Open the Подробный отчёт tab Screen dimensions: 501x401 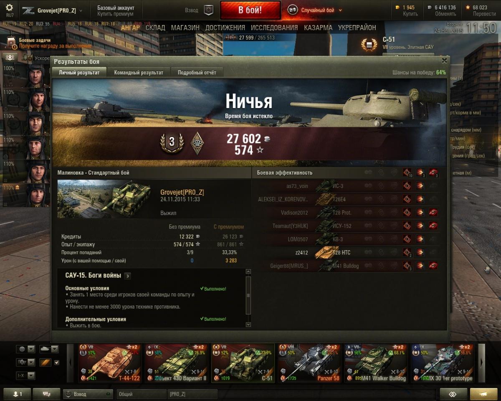pos(197,72)
